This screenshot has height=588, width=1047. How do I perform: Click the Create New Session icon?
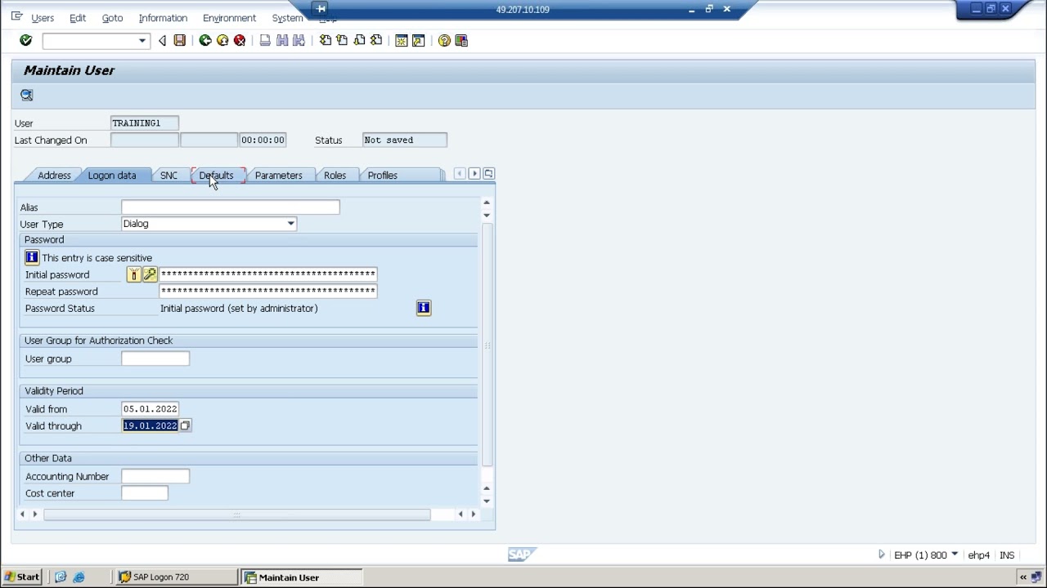[402, 41]
